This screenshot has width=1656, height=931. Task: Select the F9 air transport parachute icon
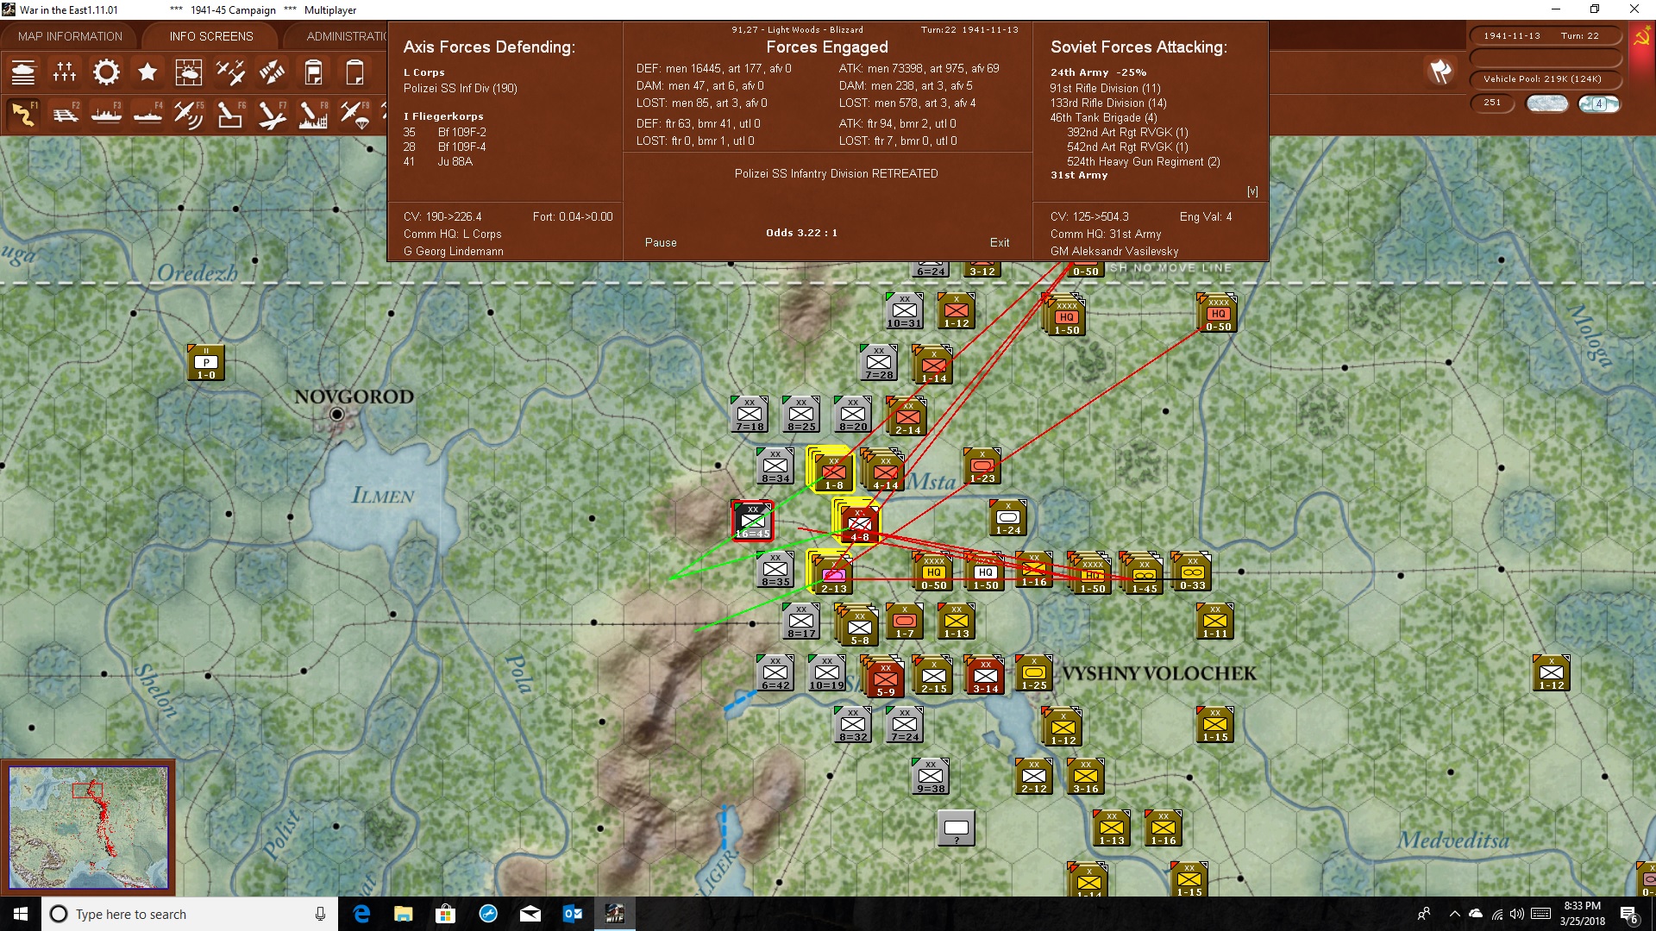(354, 115)
